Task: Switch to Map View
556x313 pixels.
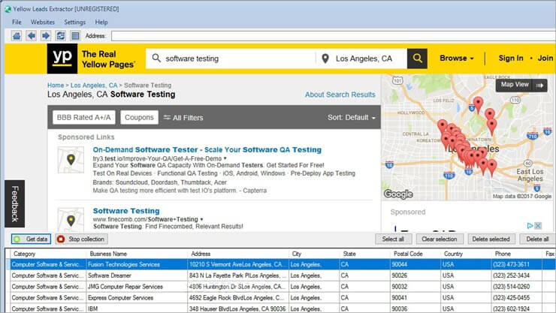Action: point(521,85)
